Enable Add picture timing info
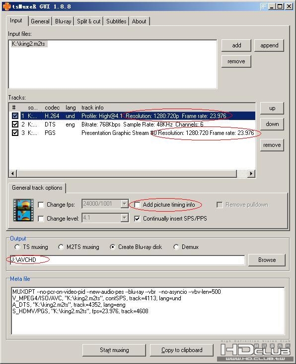This screenshot has width=296, height=364. click(x=138, y=205)
